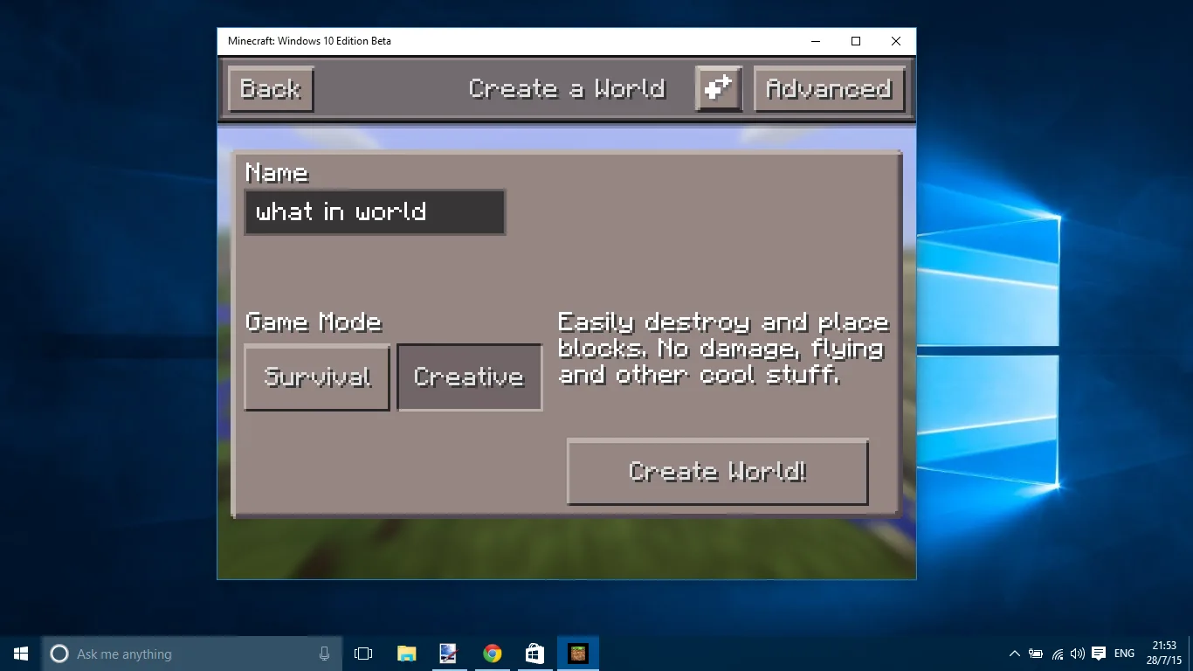Click the Cortana microphone icon

325,654
